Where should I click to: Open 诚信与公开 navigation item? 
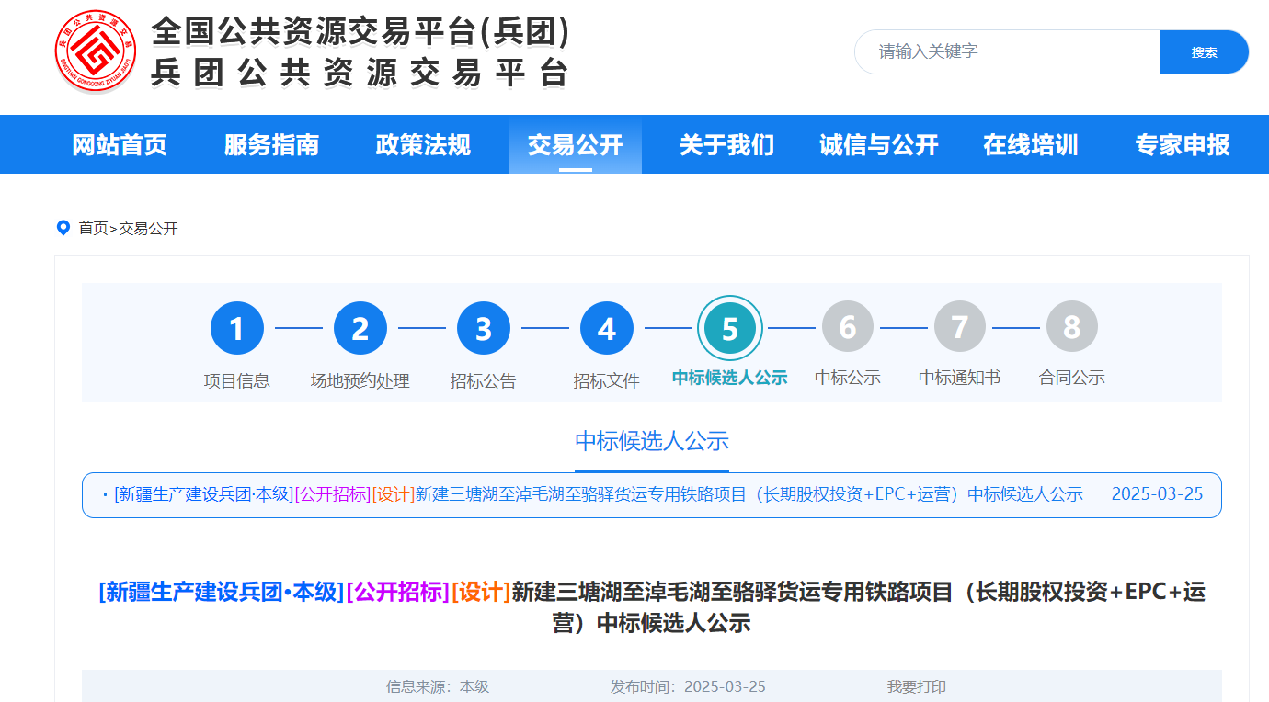click(879, 144)
